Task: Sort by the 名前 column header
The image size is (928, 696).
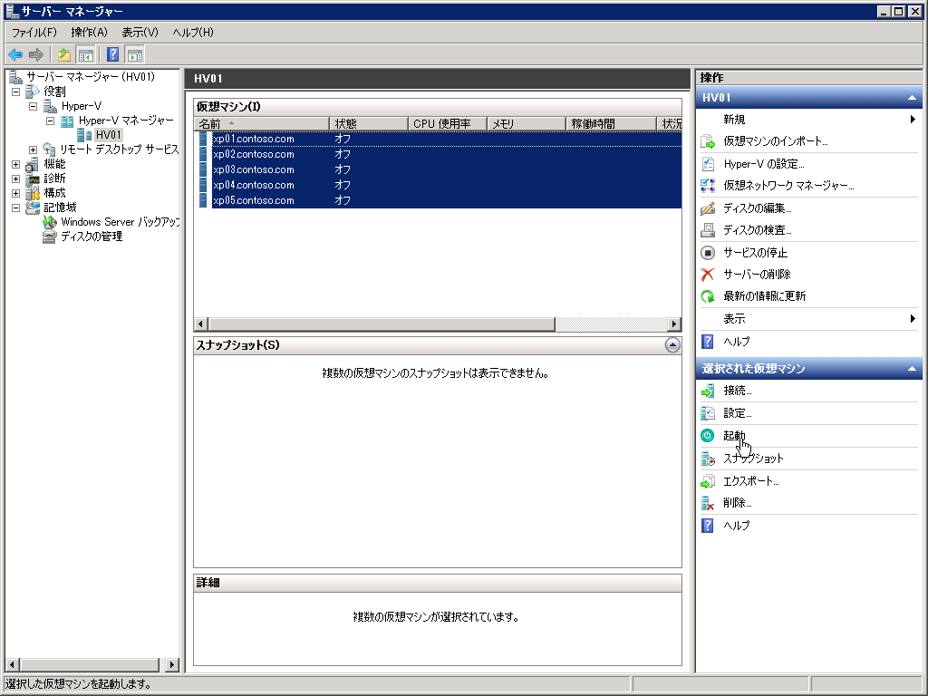Action: (x=262, y=123)
